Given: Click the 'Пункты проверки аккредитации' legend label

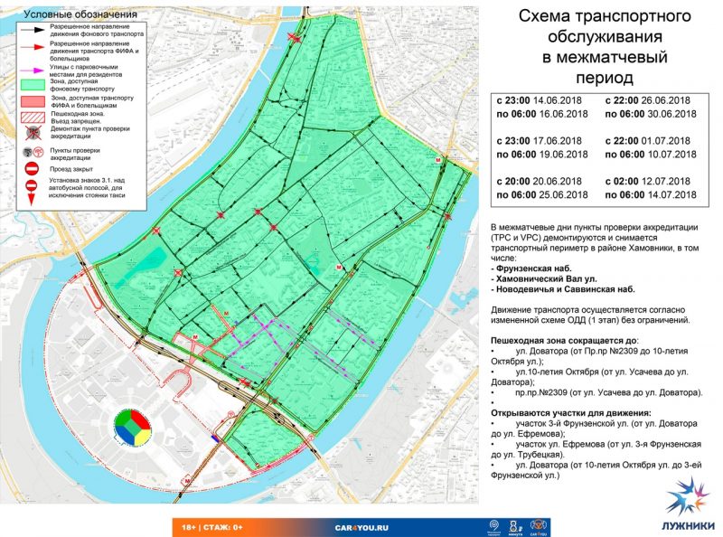Looking at the screenshot, I should pyautogui.click(x=75, y=154).
